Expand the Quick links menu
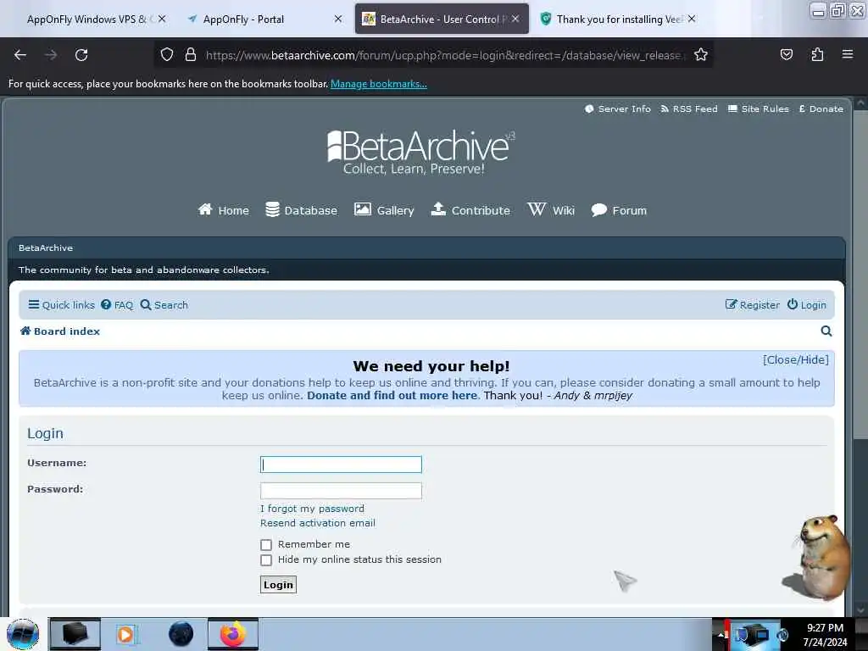Screen dimensions: 868x651 pos(61,305)
